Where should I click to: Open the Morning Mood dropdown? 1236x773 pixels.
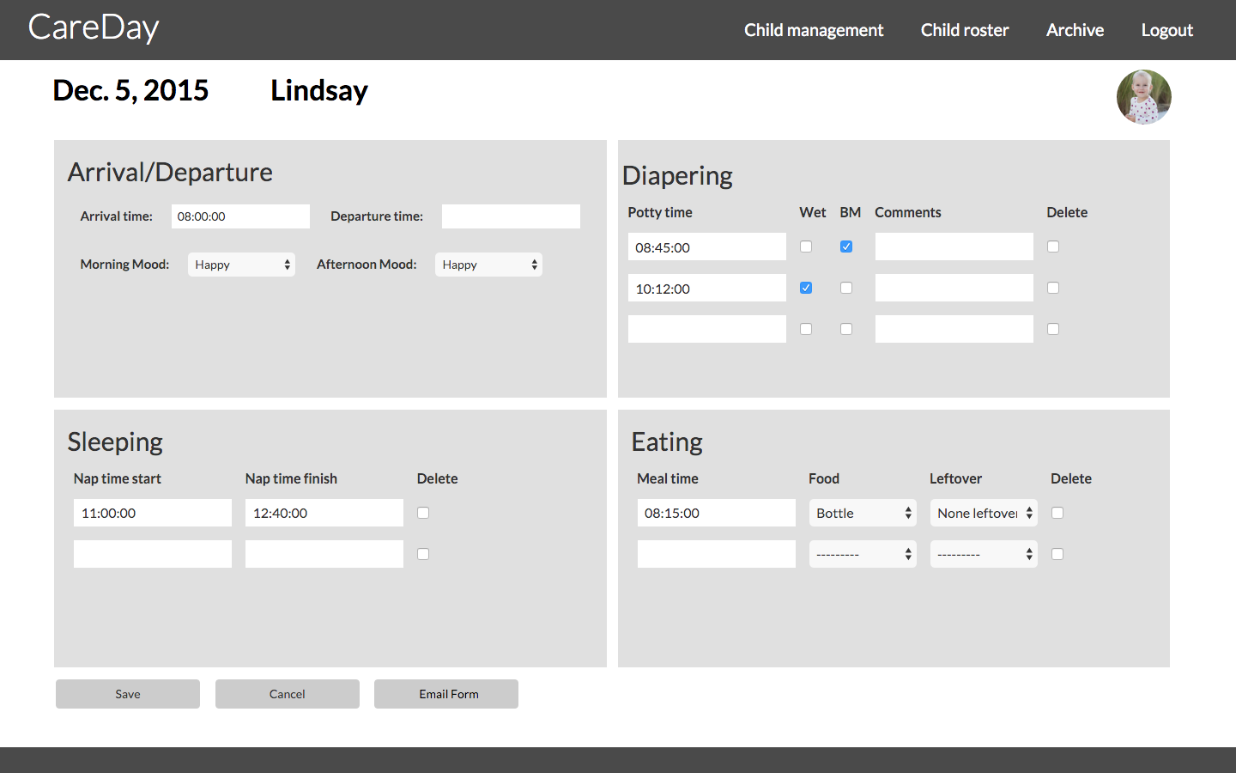point(241,265)
